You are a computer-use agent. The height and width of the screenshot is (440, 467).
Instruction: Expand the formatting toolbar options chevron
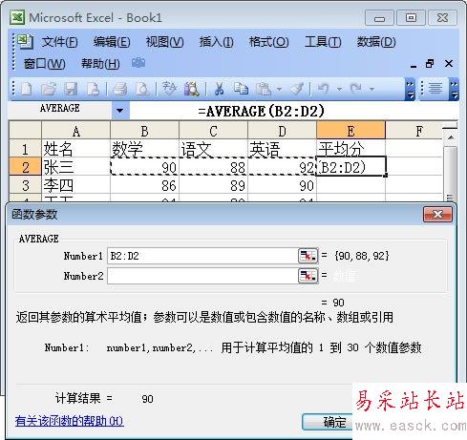(x=454, y=89)
